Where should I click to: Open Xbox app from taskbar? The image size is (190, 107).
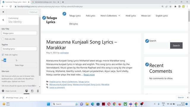(125, 104)
